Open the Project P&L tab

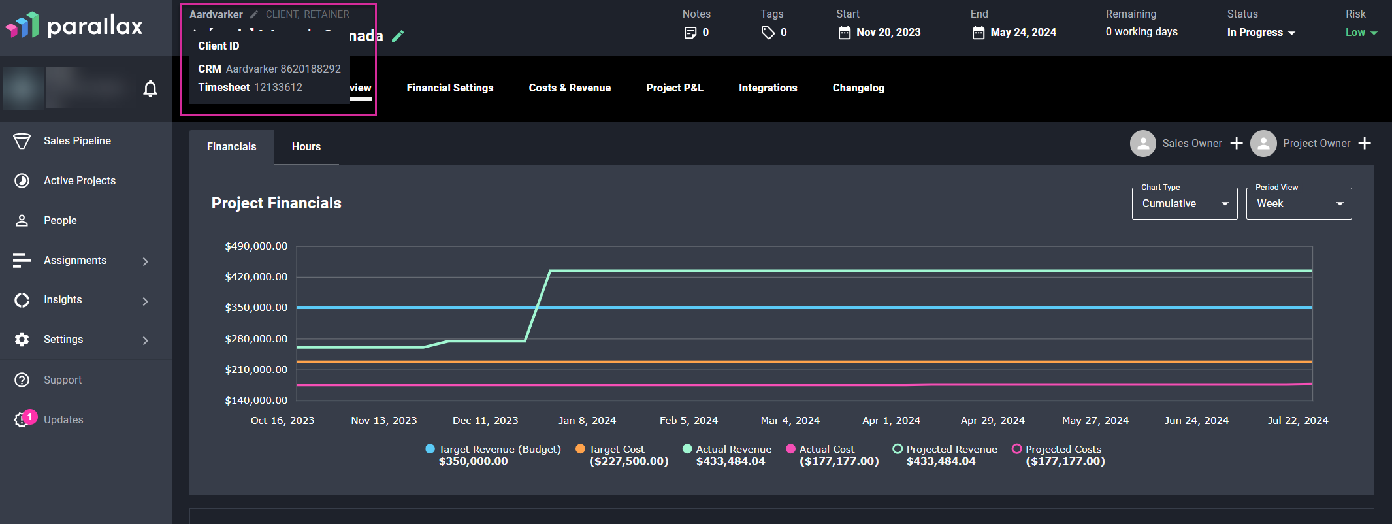pos(675,88)
